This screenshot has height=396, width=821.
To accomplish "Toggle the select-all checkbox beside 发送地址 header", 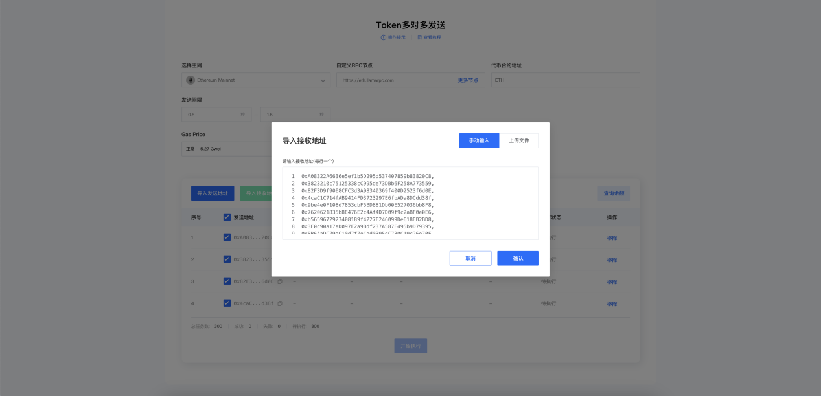I will [227, 217].
